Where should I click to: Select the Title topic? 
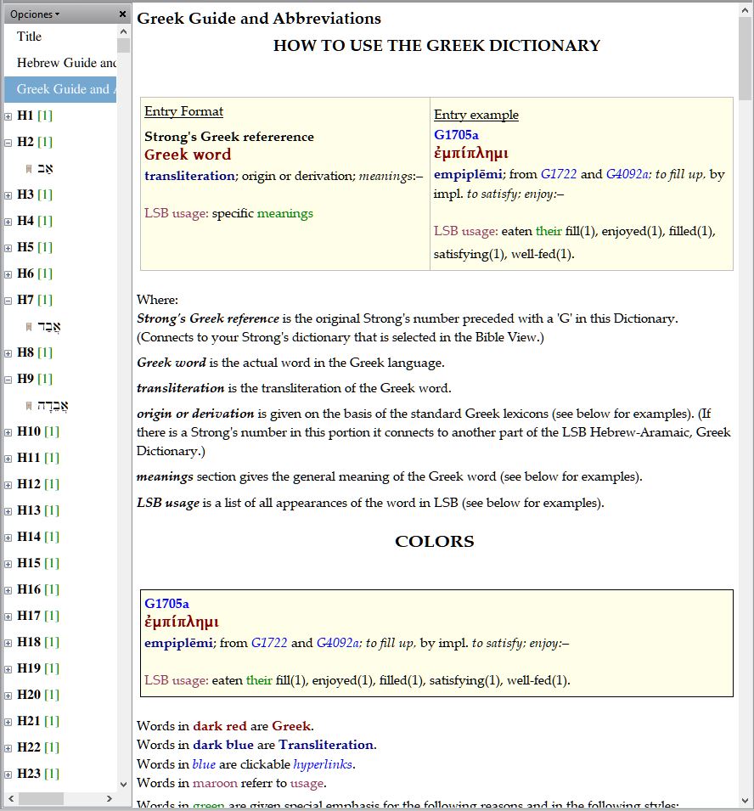pyautogui.click(x=29, y=37)
